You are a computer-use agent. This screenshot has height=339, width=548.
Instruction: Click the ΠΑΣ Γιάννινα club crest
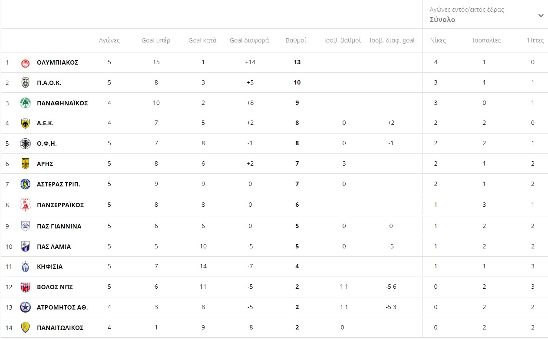(26, 226)
